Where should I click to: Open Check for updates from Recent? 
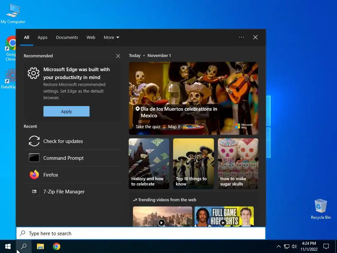[72, 141]
